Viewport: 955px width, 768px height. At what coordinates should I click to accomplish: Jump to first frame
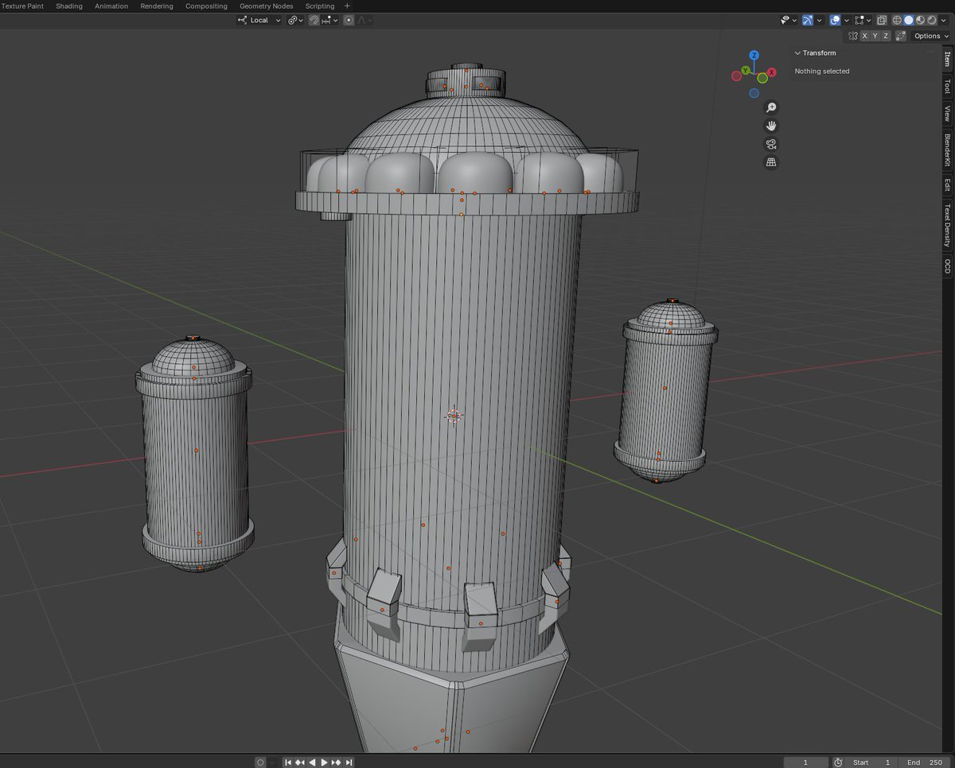click(288, 762)
